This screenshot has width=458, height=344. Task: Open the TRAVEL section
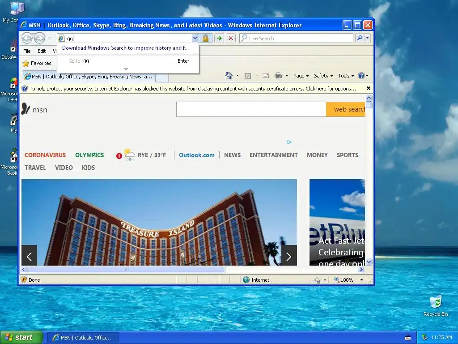pyautogui.click(x=35, y=168)
